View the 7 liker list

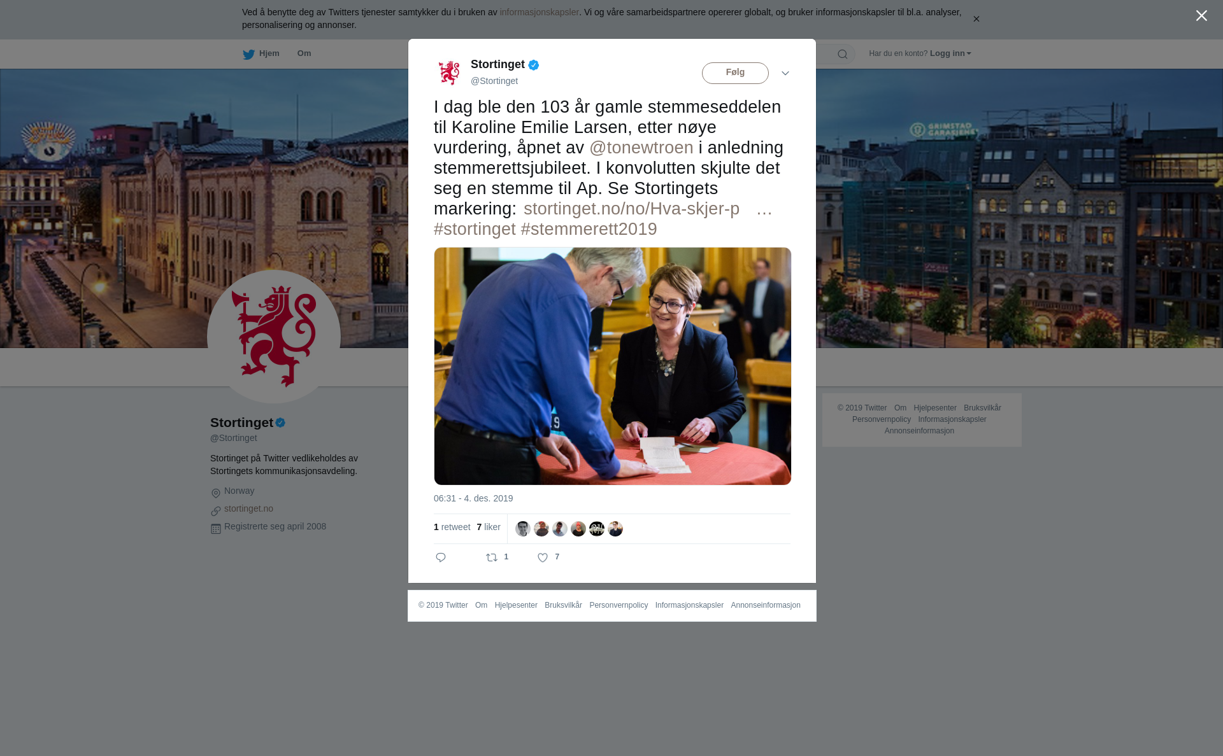(x=489, y=527)
